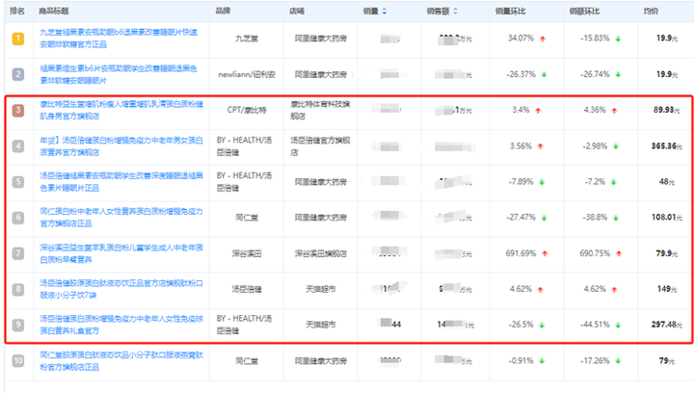Open the rank 7 product title link
Screen dimensions: 694x393
coord(121,253)
